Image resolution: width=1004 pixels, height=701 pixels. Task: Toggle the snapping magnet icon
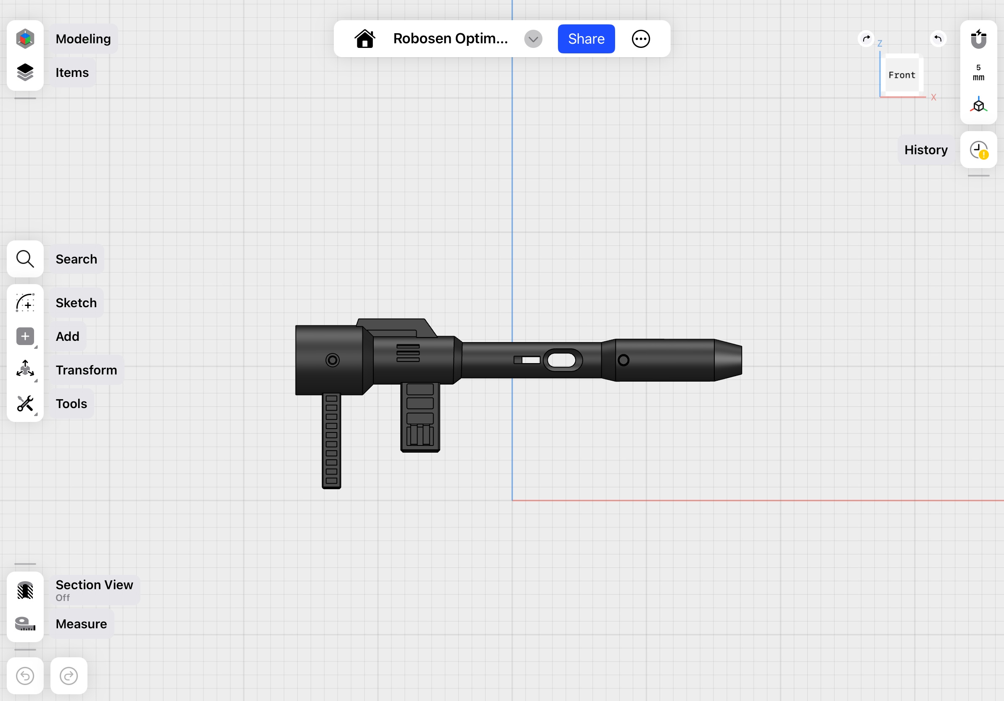[978, 39]
